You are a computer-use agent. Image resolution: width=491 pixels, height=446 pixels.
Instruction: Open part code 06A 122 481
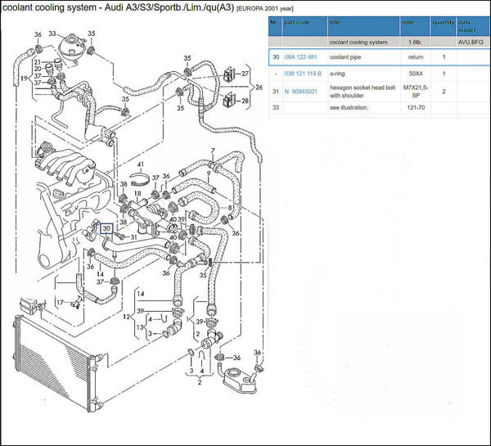(x=300, y=57)
